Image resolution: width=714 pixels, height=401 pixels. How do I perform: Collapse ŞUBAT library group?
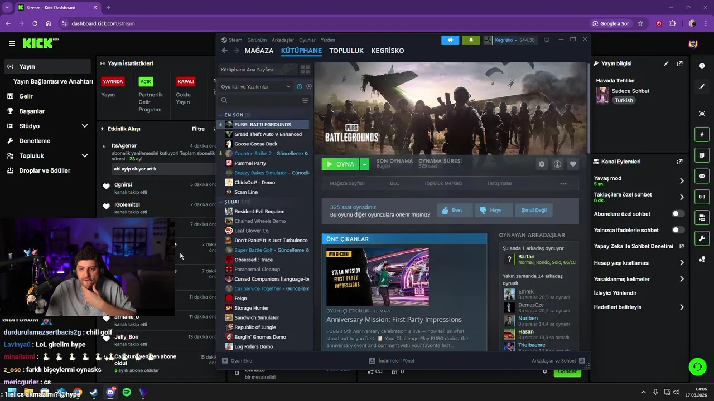[x=221, y=202]
